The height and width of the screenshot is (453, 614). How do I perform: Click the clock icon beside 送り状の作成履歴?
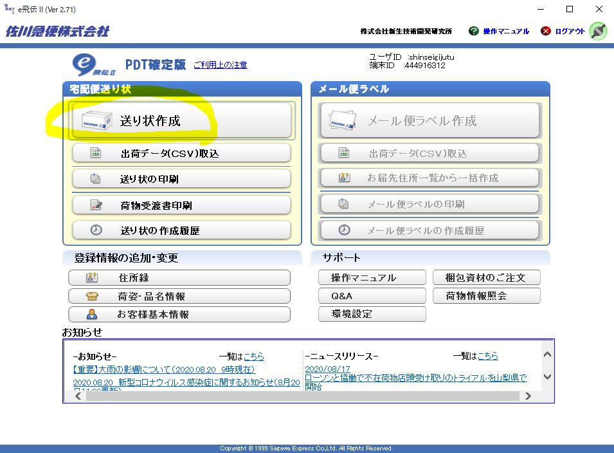(96, 230)
